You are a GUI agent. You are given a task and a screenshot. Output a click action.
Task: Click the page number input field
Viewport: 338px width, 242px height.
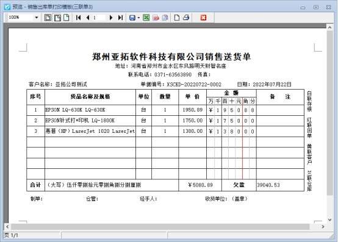(99, 18)
